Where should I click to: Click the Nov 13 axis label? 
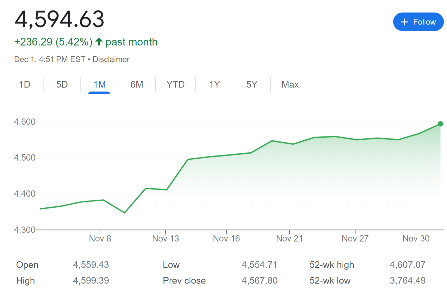coord(166,238)
